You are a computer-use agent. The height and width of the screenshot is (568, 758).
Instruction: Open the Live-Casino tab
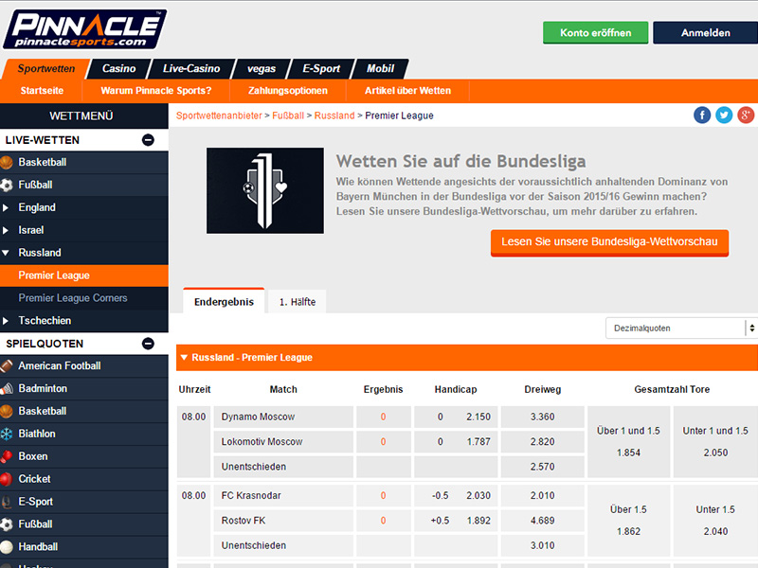191,68
